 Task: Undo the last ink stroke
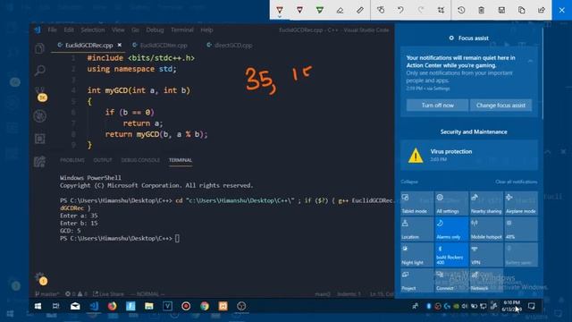[401, 10]
